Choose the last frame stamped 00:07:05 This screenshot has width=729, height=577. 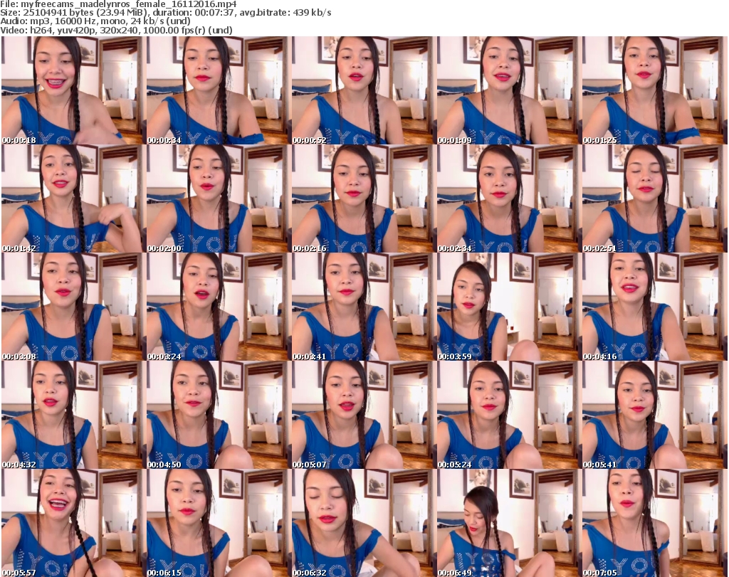pos(654,523)
